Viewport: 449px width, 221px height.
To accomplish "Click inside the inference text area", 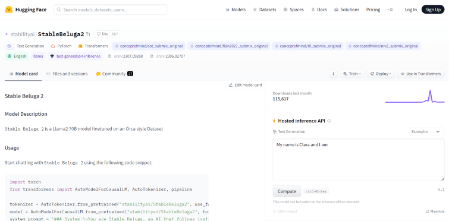I will pyautogui.click(x=358, y=160).
